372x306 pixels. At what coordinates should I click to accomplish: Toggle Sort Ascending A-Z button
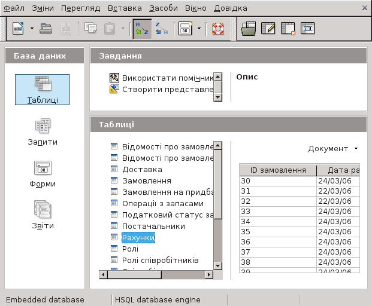(x=142, y=29)
